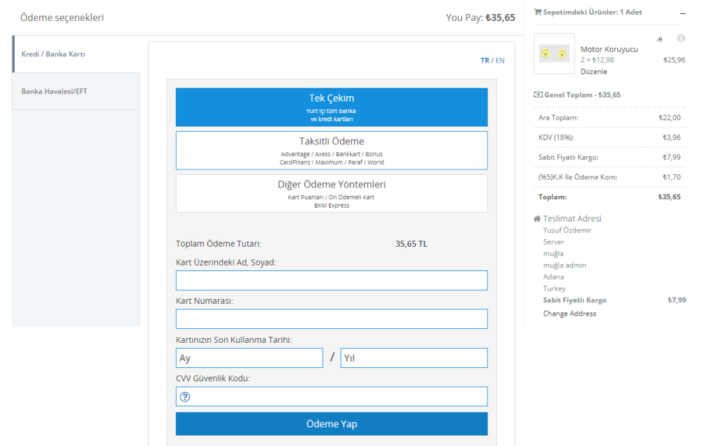Click the Düzenle link under Motor Koruyucu
The height and width of the screenshot is (446, 715).
[594, 72]
